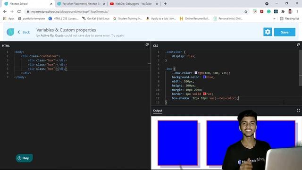Reload the page
The image size is (302, 170).
pos(19,11)
